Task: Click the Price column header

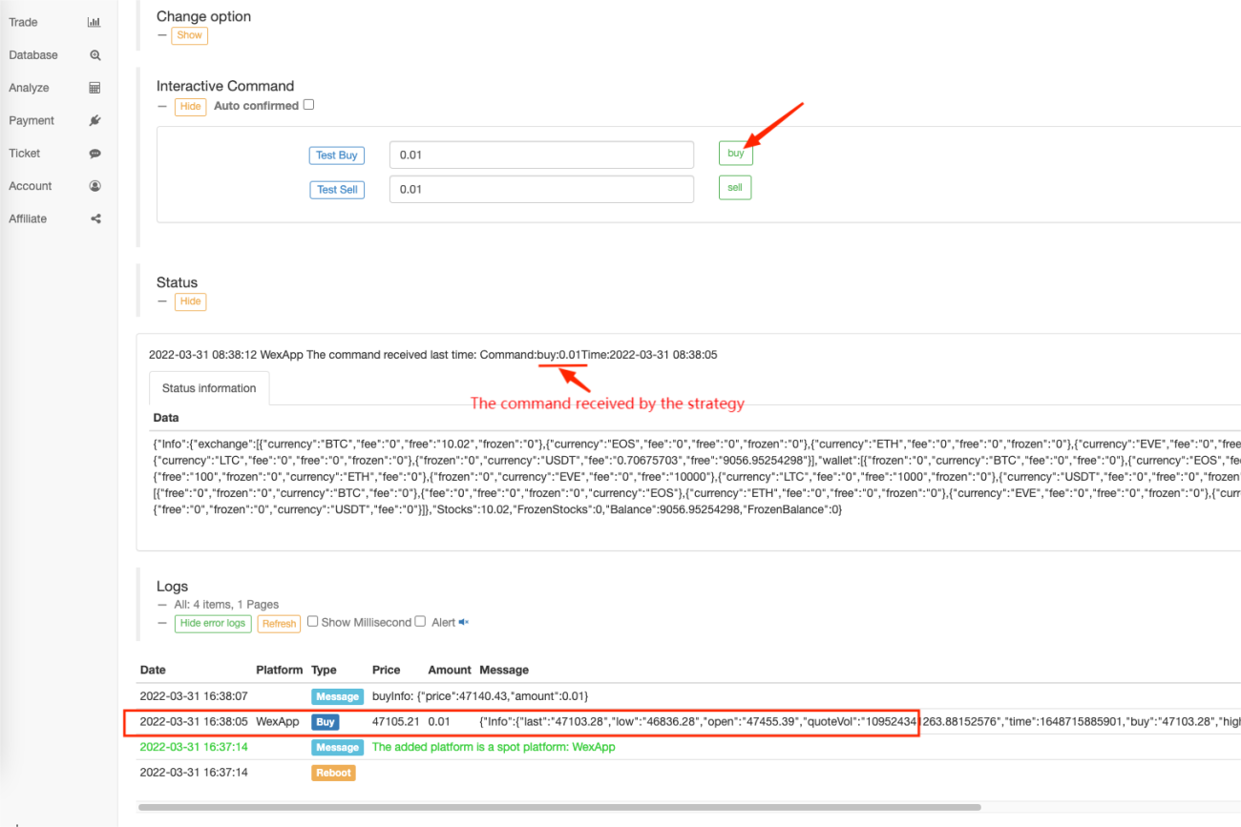Action: tap(386, 670)
